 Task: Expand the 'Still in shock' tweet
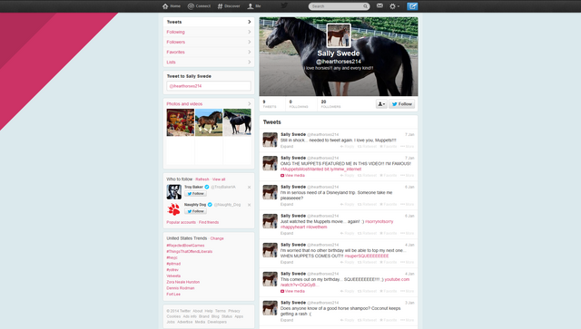click(287, 147)
